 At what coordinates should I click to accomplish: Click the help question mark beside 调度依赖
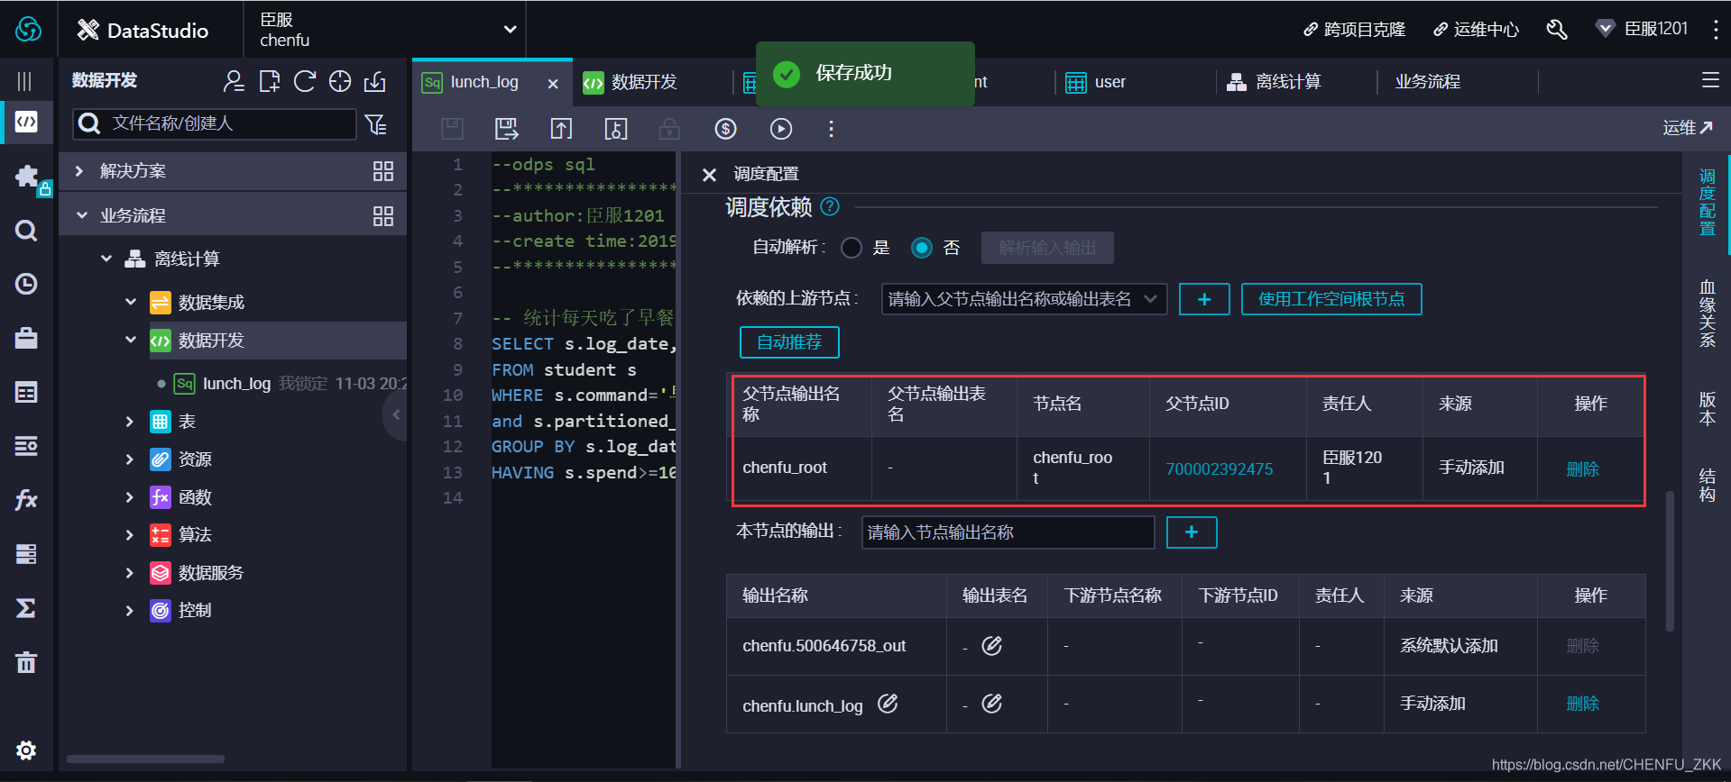point(830,206)
